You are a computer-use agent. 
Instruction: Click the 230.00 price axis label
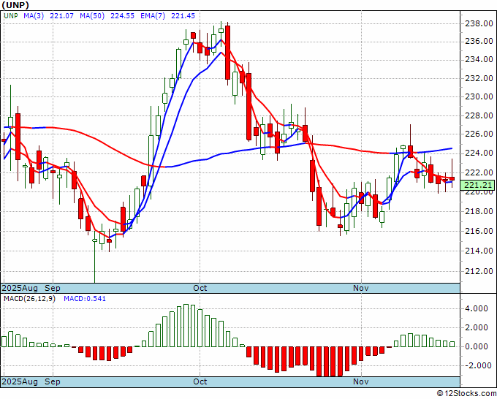479,96
